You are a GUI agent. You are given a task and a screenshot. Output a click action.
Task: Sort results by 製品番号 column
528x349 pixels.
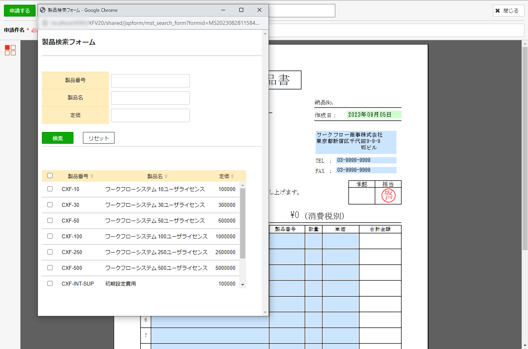pyautogui.click(x=81, y=176)
